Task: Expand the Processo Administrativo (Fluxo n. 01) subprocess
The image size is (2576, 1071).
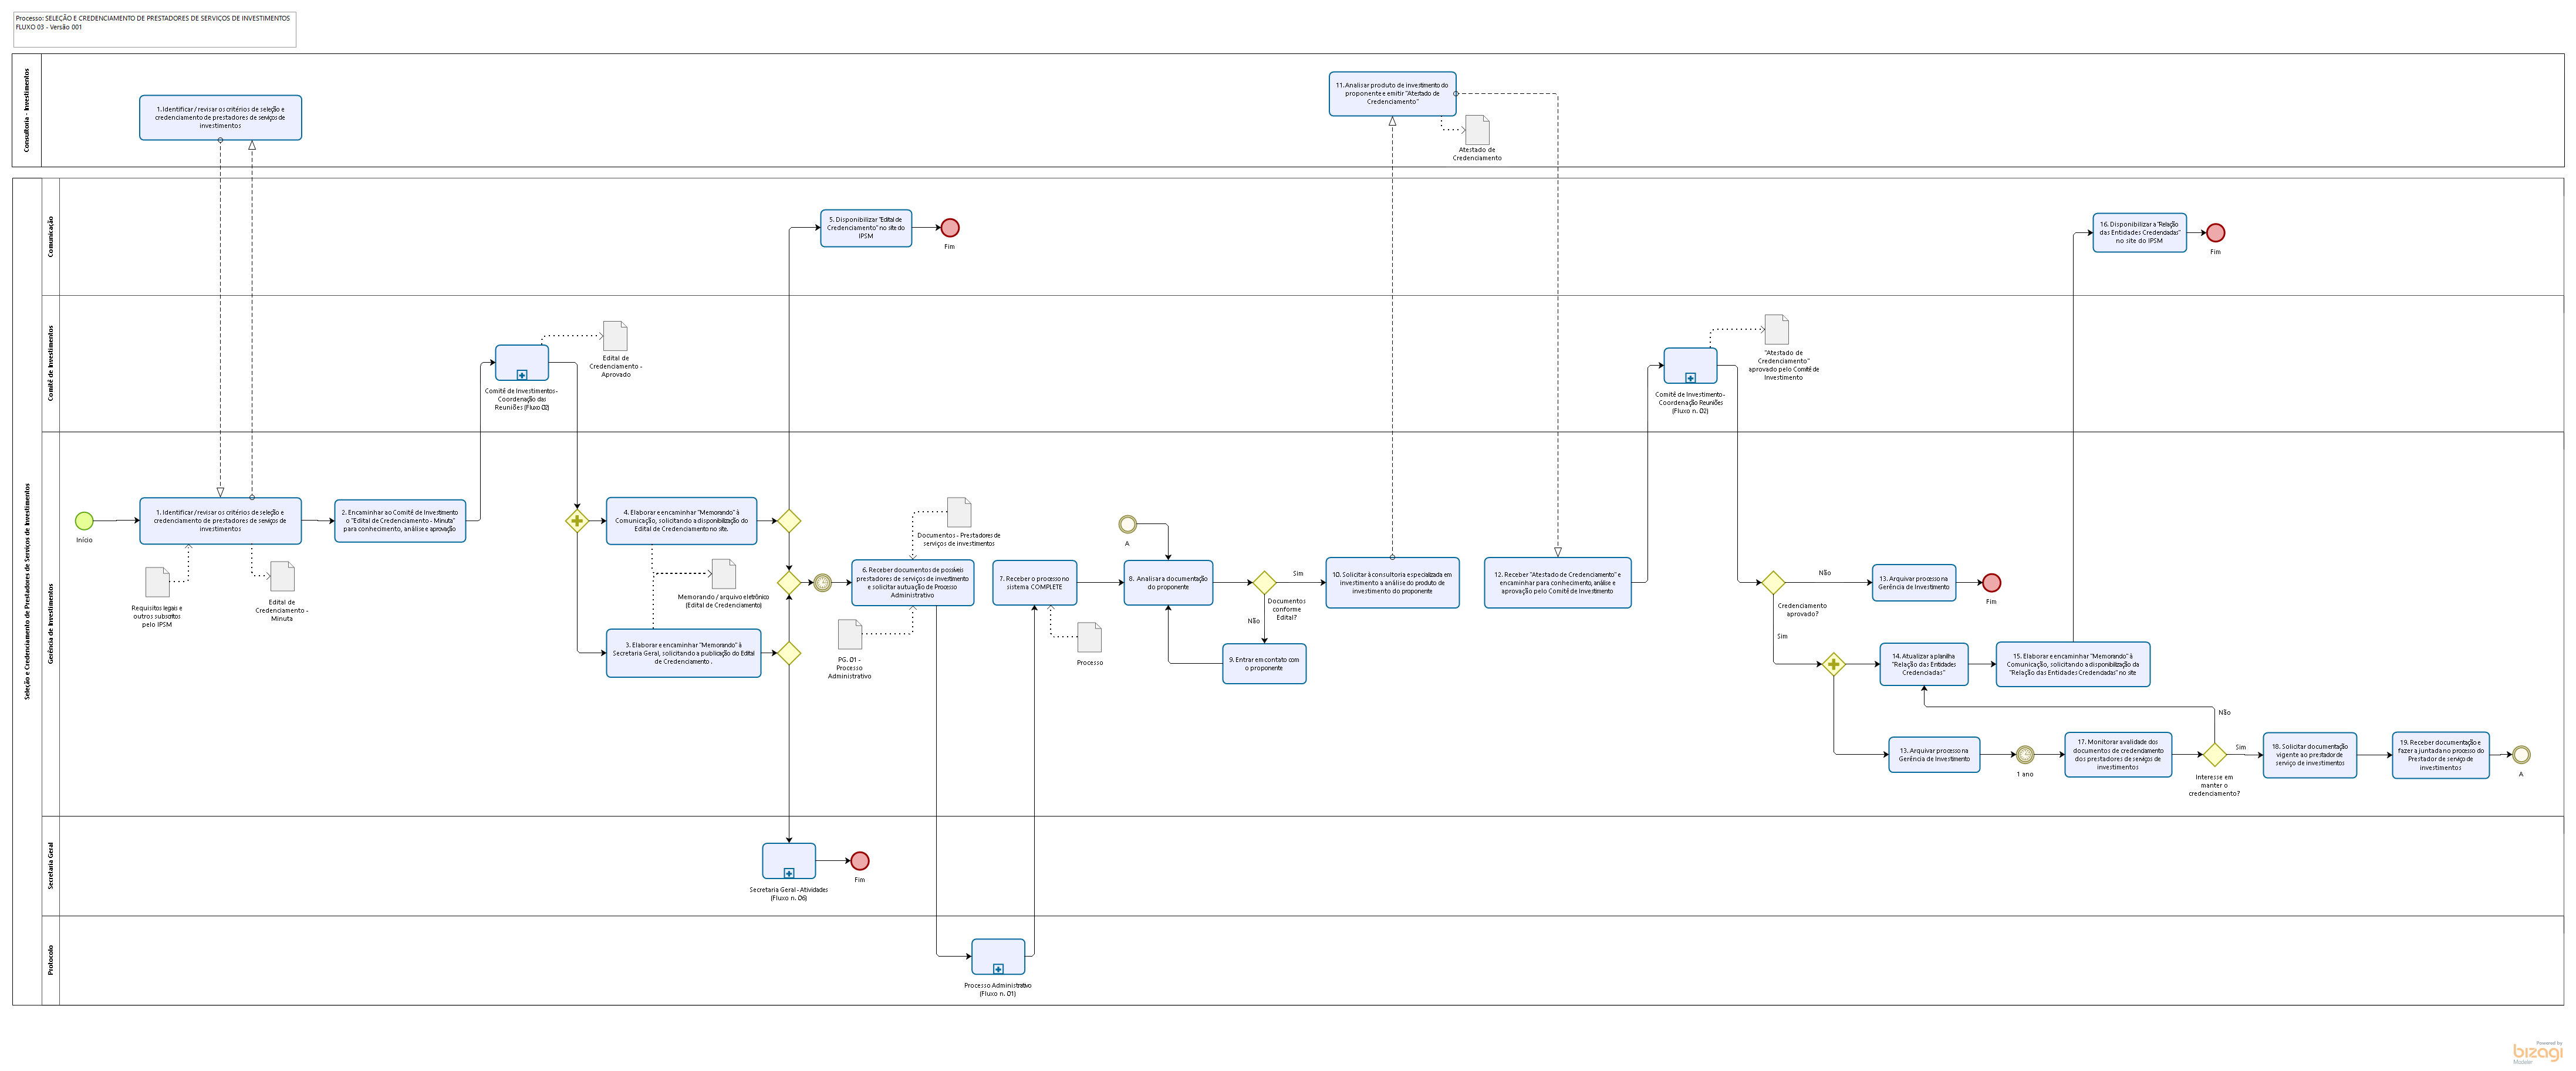Action: (998, 969)
